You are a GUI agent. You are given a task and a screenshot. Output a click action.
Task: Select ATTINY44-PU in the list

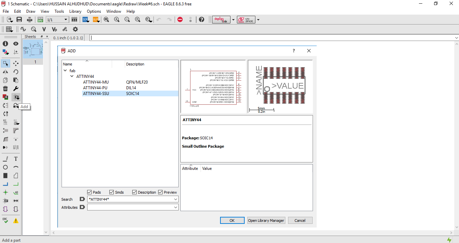click(x=96, y=88)
